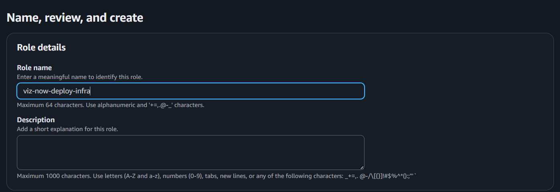The height and width of the screenshot is (192, 560).
Task: Select the "Name, review, and create" heading
Action: point(75,18)
